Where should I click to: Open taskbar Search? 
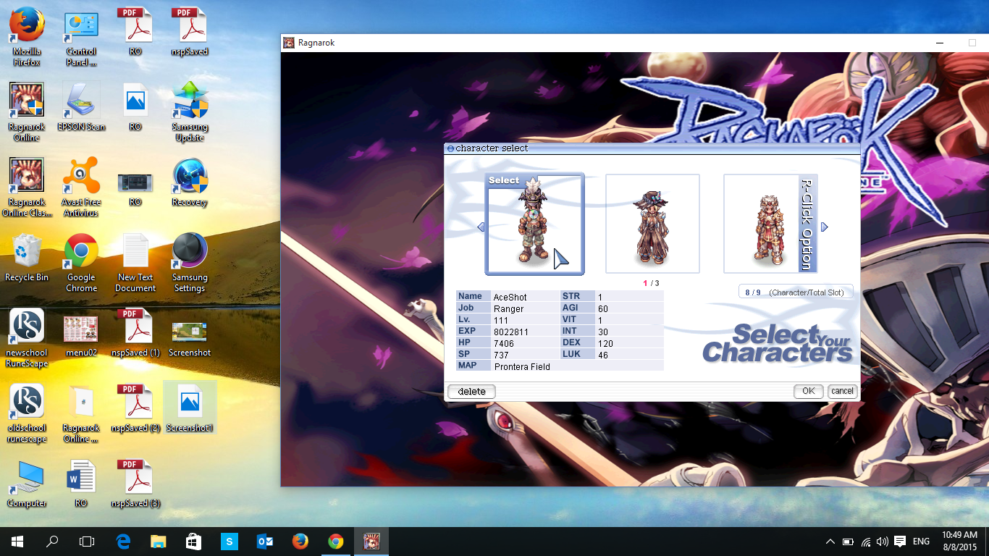click(52, 542)
